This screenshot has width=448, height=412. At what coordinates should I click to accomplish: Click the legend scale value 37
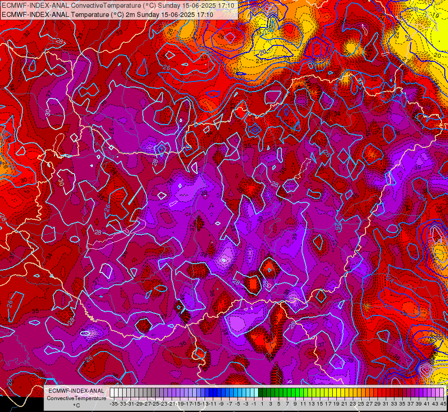click(410, 404)
